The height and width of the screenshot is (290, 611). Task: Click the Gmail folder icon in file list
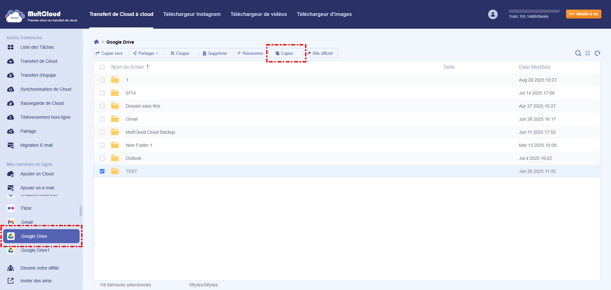tap(115, 119)
